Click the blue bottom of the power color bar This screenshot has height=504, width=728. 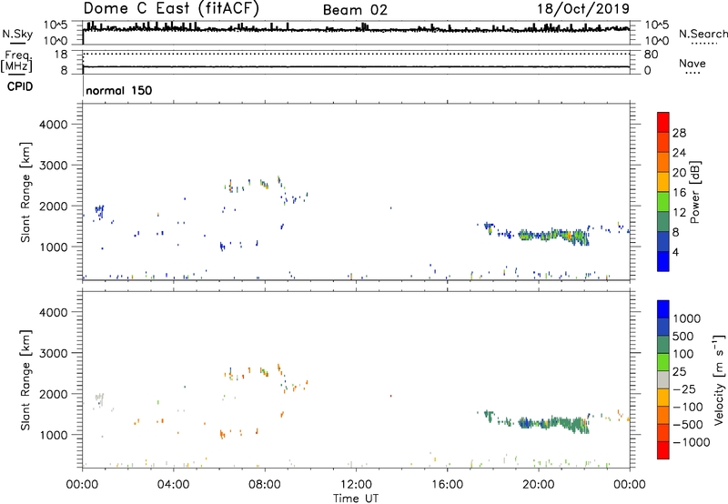click(x=663, y=261)
